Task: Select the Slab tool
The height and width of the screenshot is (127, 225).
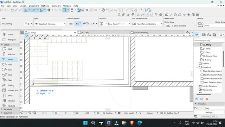Action: [x=8, y=65]
